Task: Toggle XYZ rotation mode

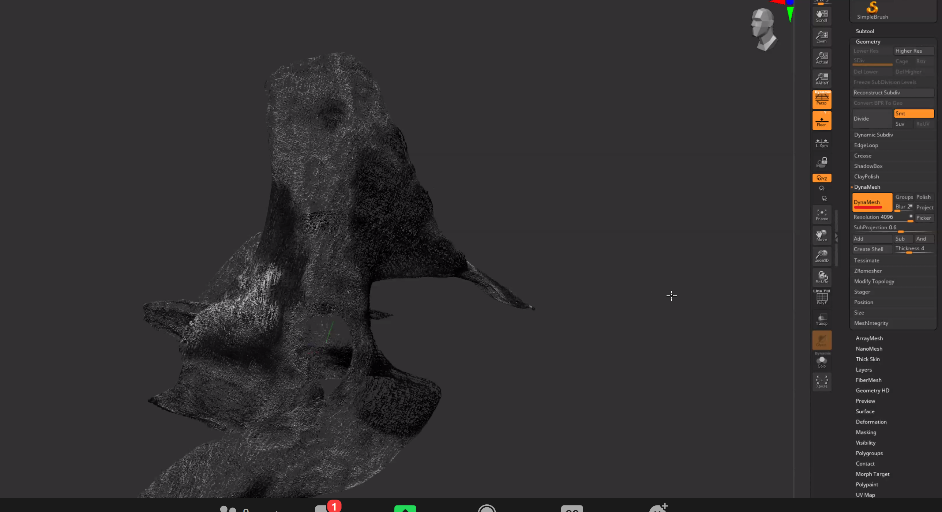Action: click(822, 178)
